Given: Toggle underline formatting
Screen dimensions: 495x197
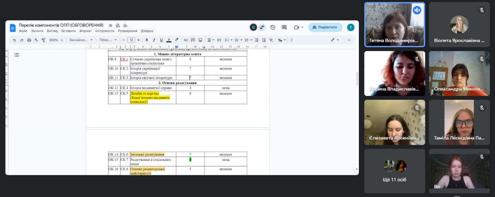Looking at the screenshot, I should tap(161, 40).
